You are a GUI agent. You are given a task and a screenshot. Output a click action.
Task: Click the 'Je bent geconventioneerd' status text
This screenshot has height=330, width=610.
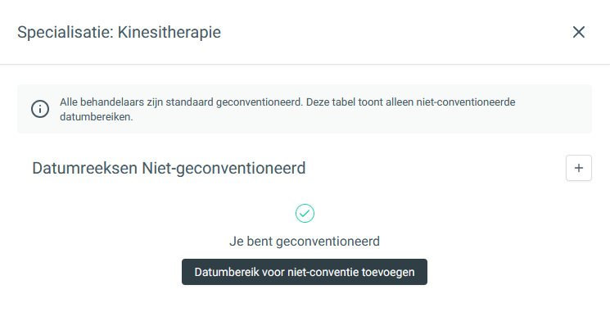pyautogui.click(x=305, y=241)
